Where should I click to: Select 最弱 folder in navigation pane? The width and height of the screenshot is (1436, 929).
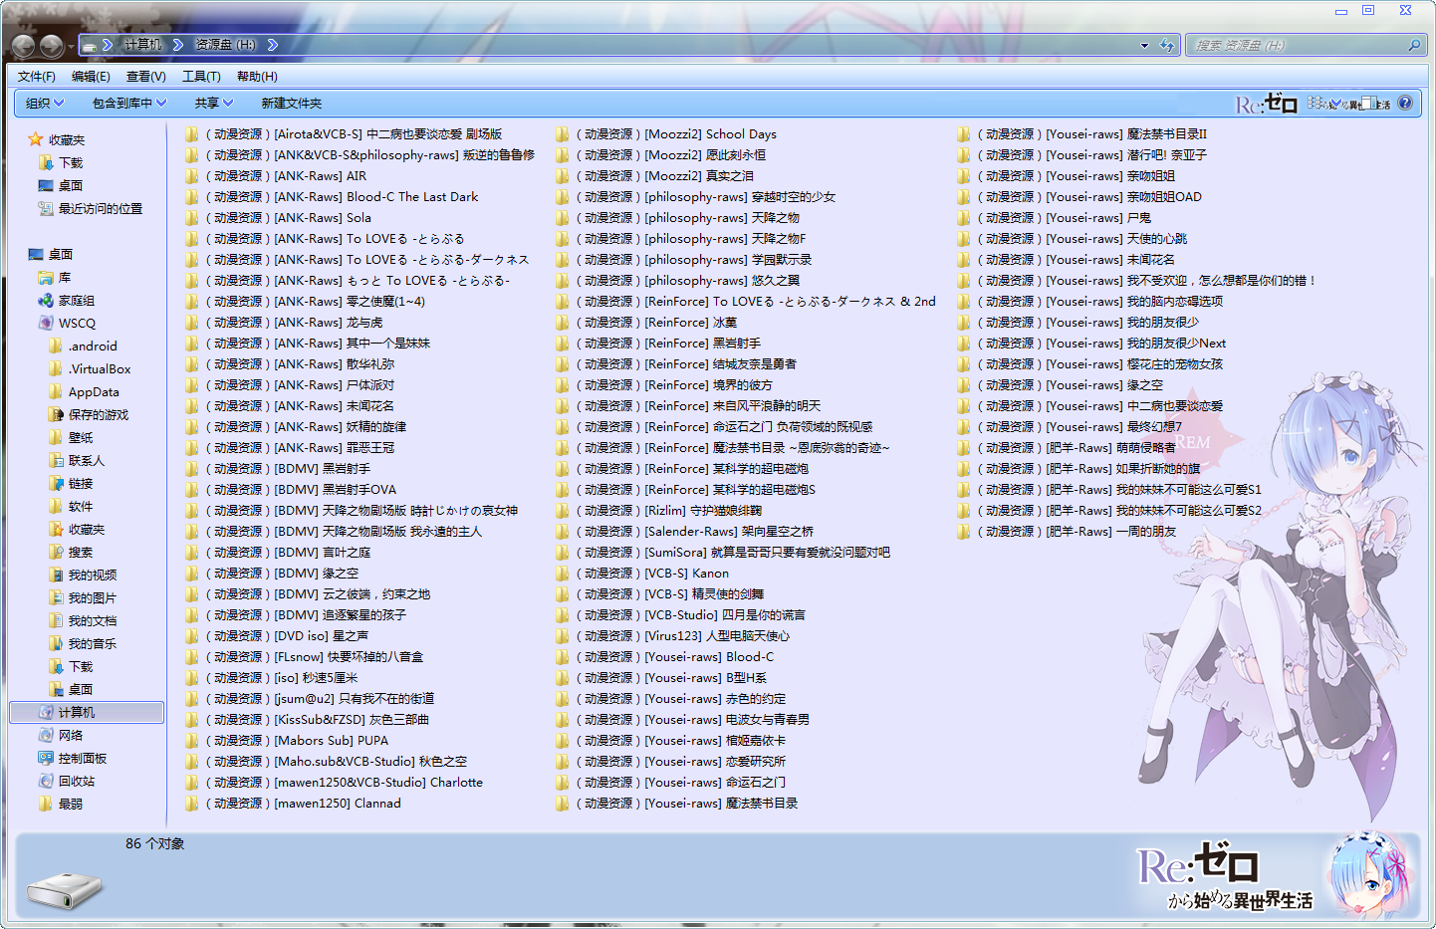pos(61,805)
